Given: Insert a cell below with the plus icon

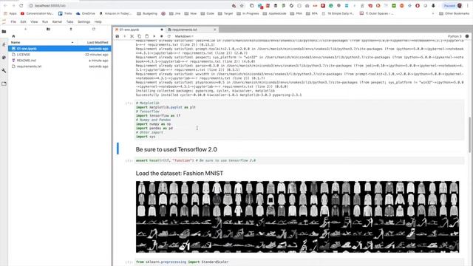Looking at the screenshot, I should 125,36.
